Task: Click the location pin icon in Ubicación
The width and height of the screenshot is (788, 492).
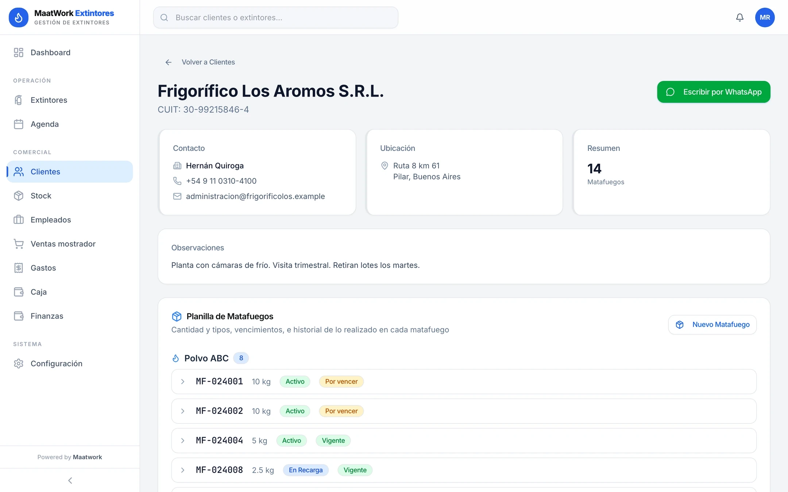Action: coord(384,165)
